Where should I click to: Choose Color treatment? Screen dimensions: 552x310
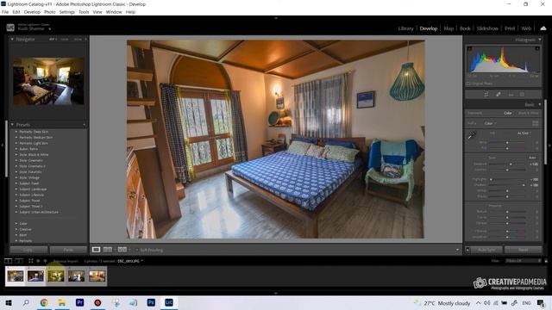click(x=508, y=113)
